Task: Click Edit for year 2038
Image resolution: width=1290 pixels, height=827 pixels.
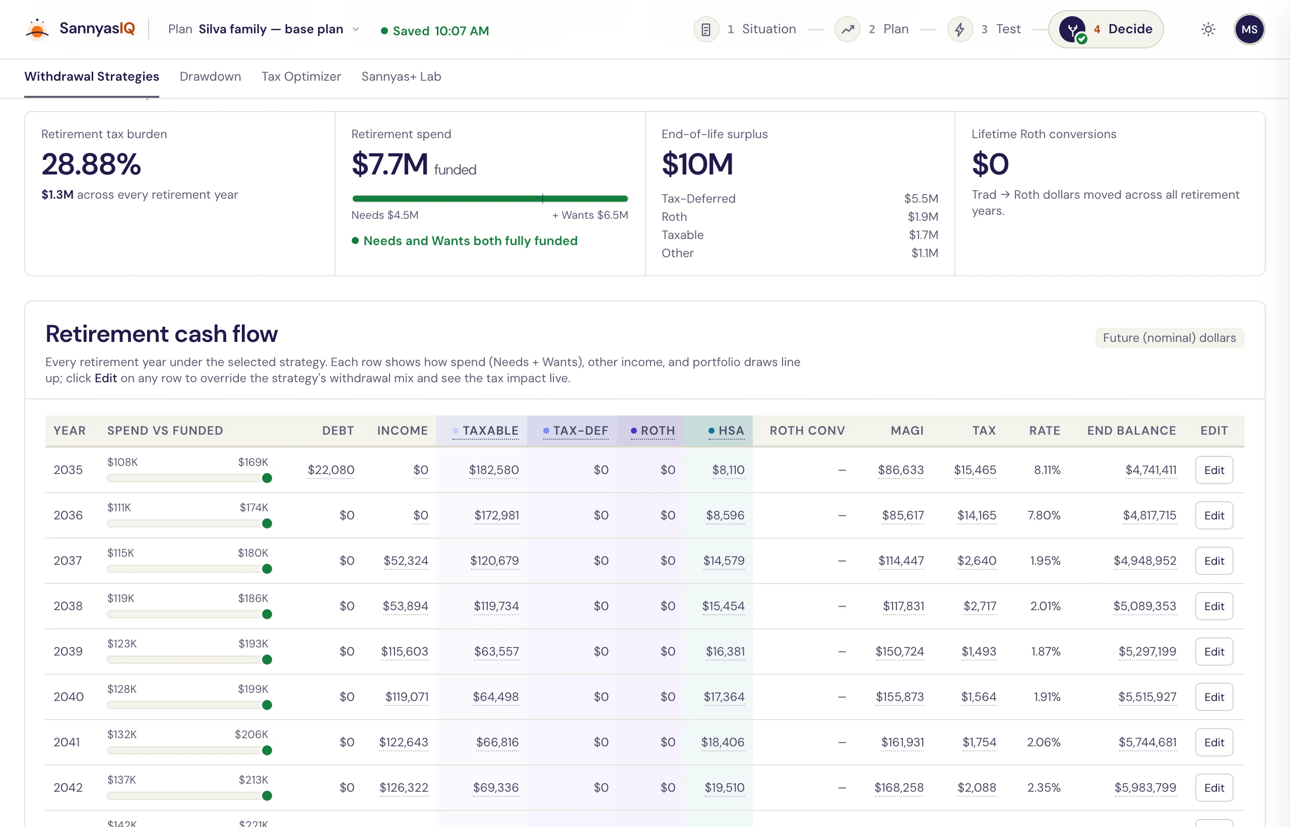Action: click(x=1214, y=606)
